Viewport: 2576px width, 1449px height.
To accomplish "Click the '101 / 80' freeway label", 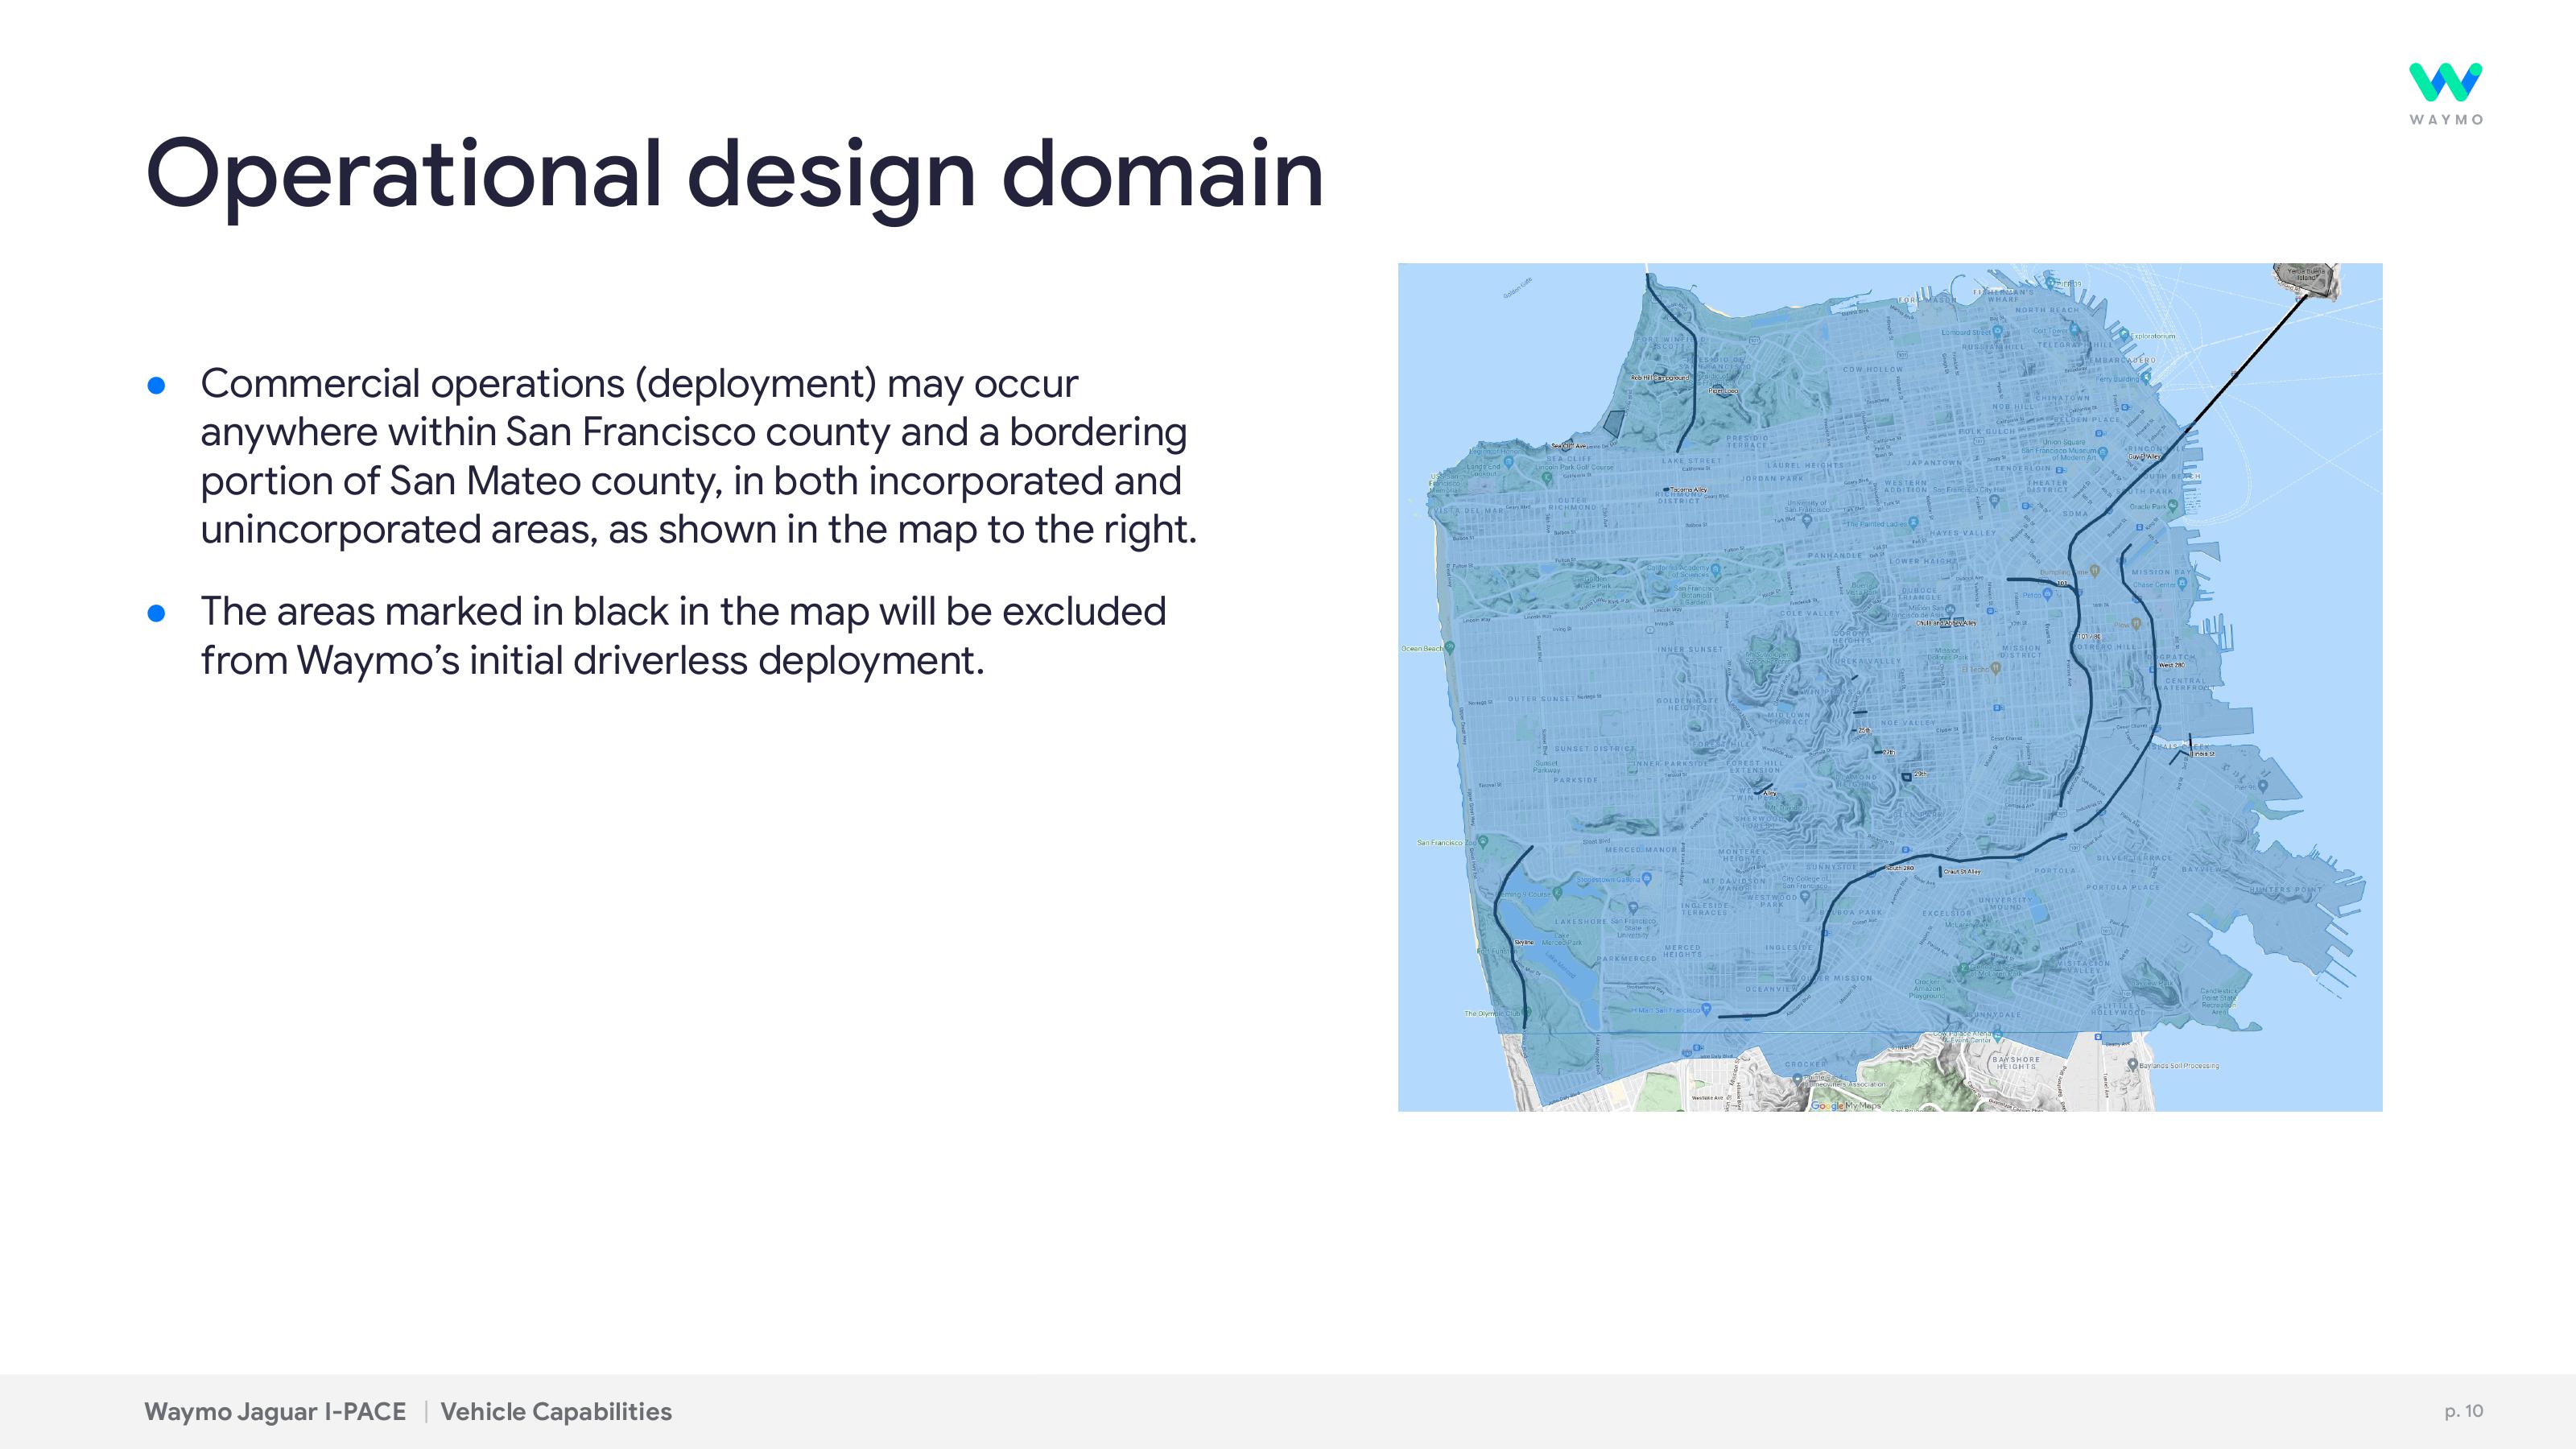I will [2089, 636].
